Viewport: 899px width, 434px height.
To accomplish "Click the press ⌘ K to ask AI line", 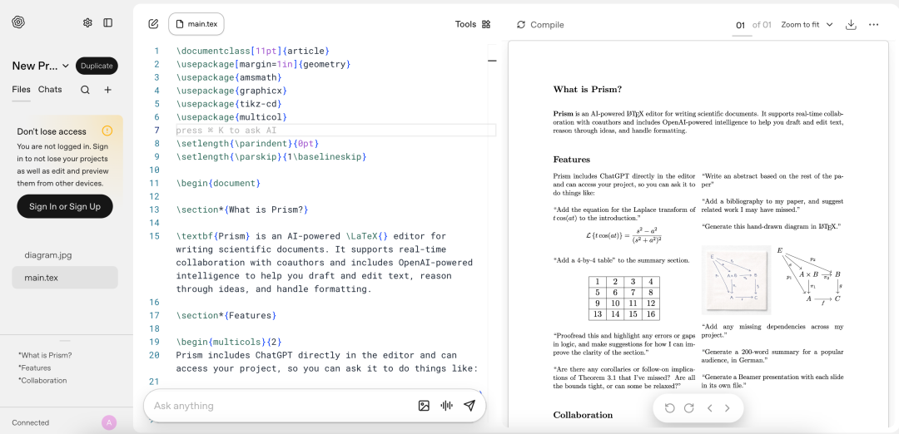I will (x=336, y=130).
